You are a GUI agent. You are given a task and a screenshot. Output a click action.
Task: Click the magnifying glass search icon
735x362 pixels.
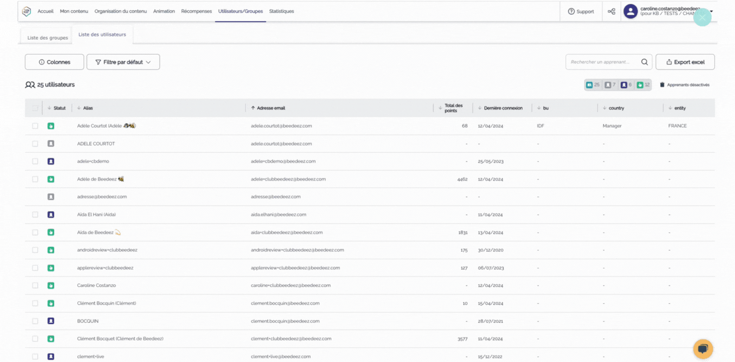644,62
